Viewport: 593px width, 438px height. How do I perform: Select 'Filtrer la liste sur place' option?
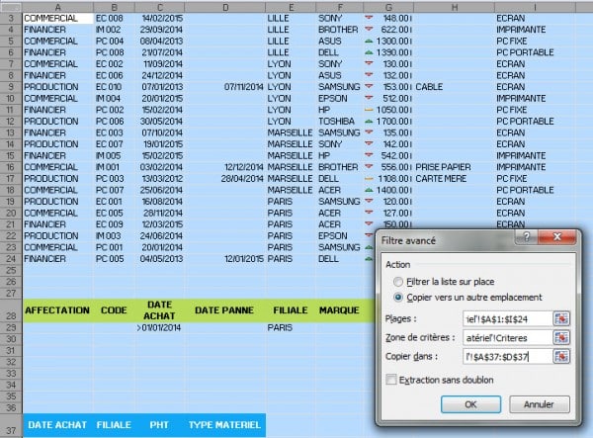[399, 281]
